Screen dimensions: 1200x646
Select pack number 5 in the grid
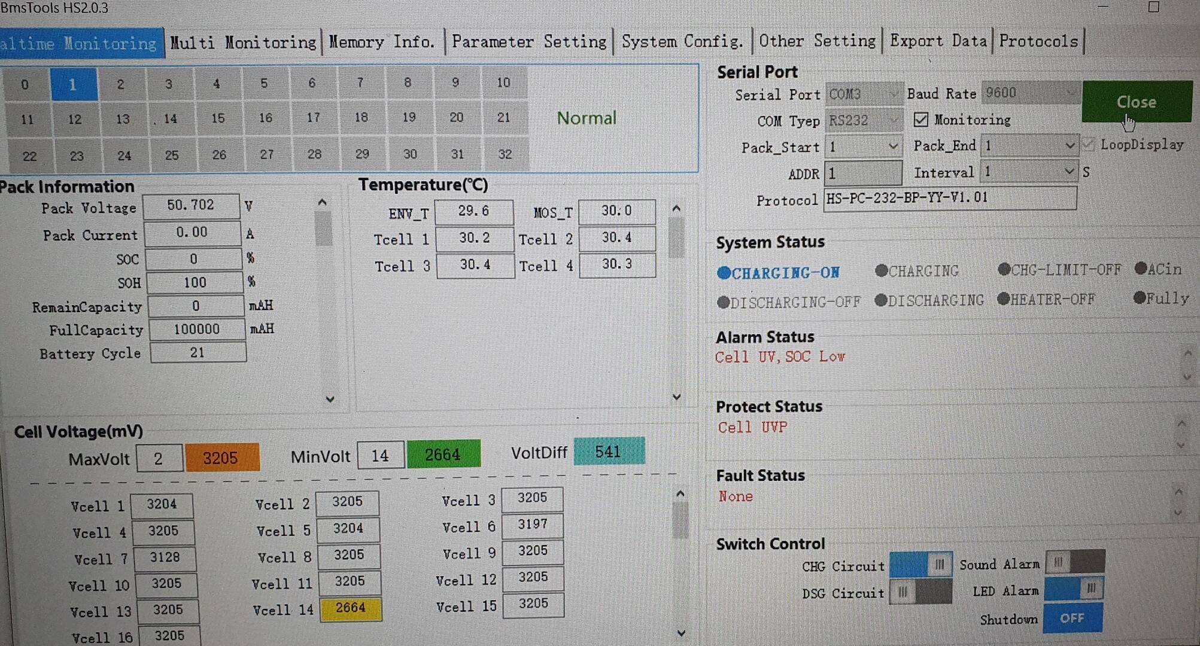point(265,84)
